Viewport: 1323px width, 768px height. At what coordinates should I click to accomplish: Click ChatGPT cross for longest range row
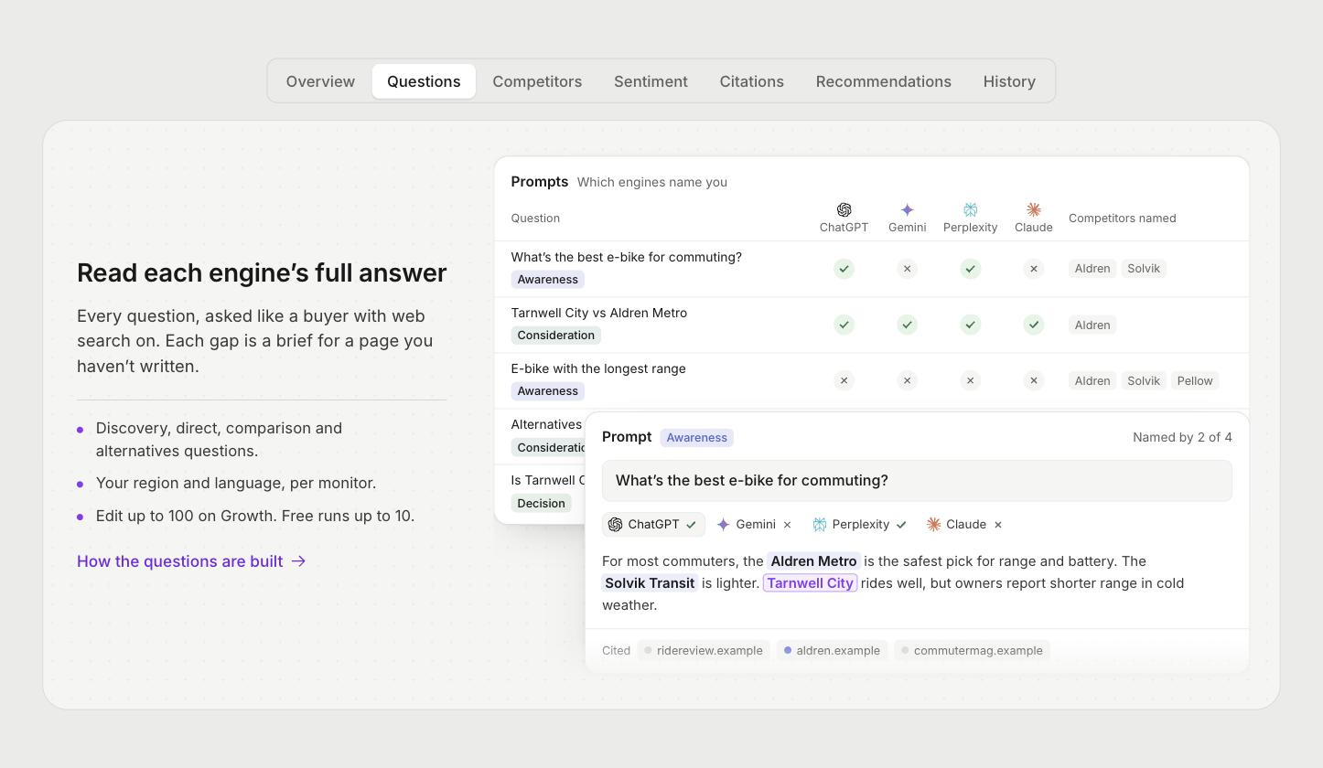[844, 380]
